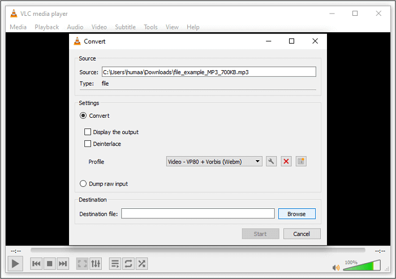Open extended settings equalizer icon
396x279 pixels.
96,264
